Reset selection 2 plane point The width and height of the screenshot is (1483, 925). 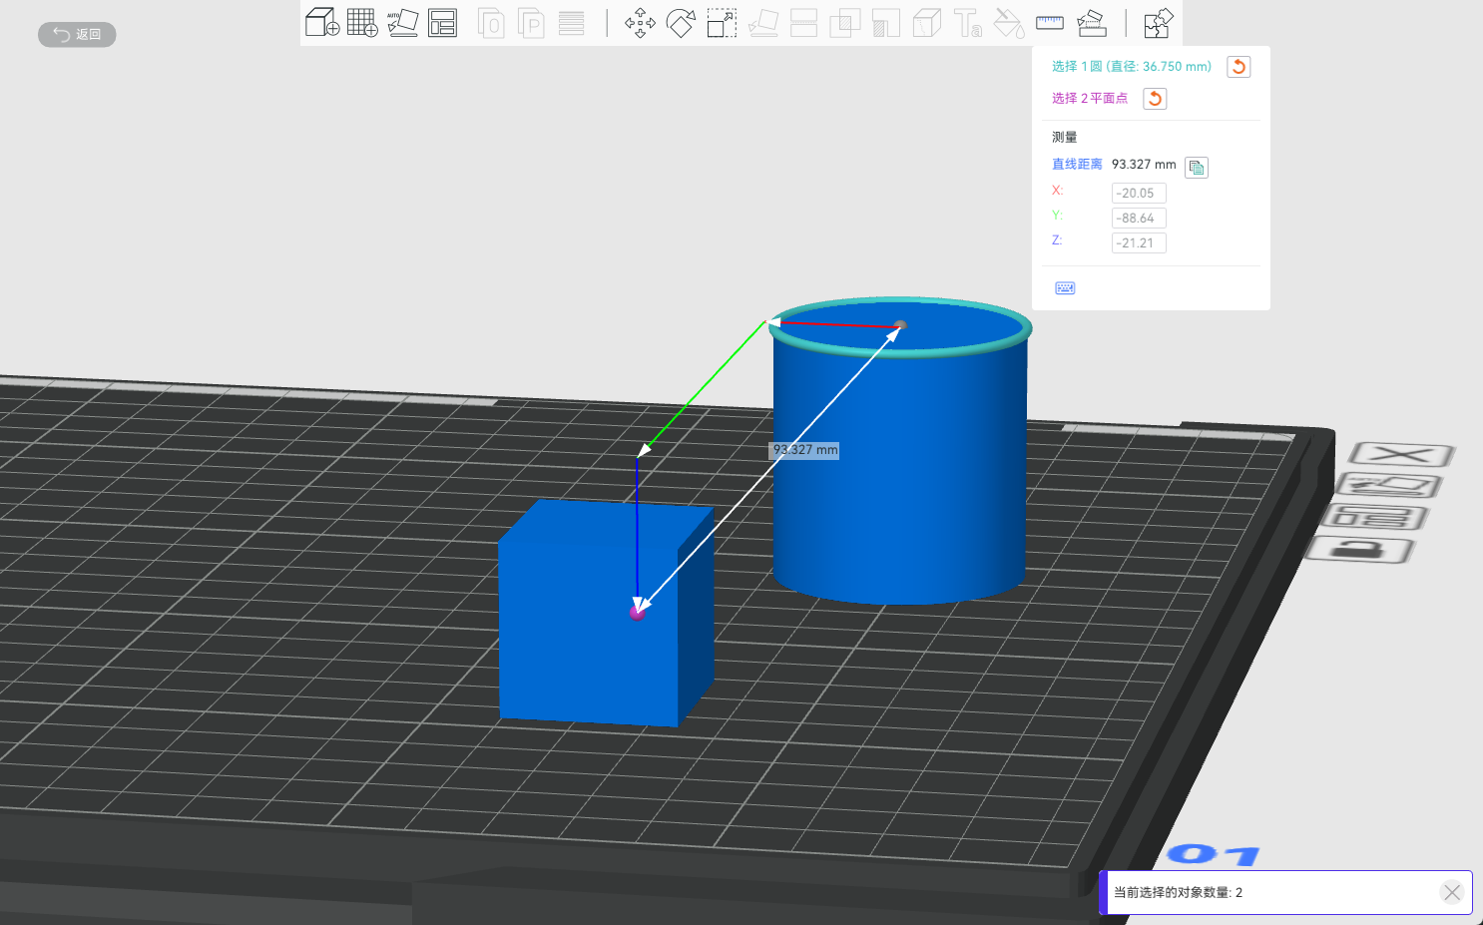(x=1155, y=99)
